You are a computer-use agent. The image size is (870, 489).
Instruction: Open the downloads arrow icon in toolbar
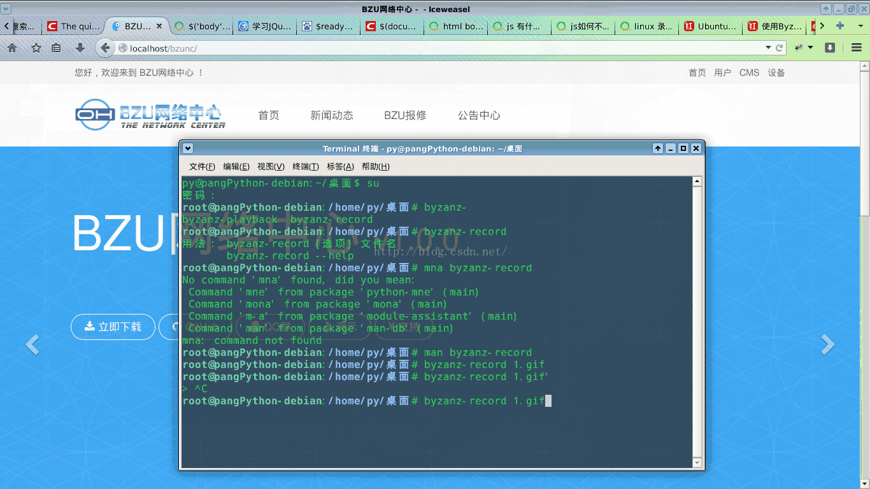pos(80,48)
